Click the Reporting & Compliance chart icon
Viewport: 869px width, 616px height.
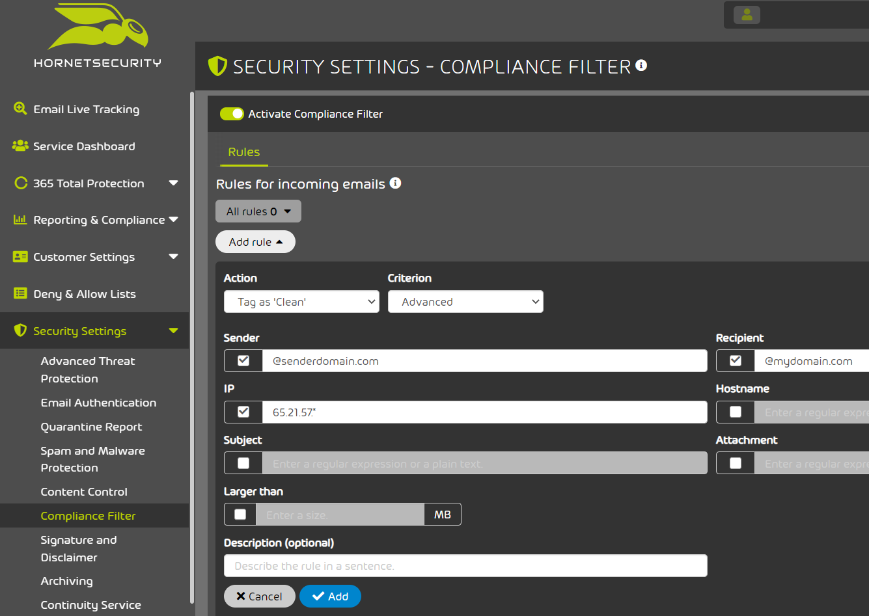pyautogui.click(x=20, y=219)
